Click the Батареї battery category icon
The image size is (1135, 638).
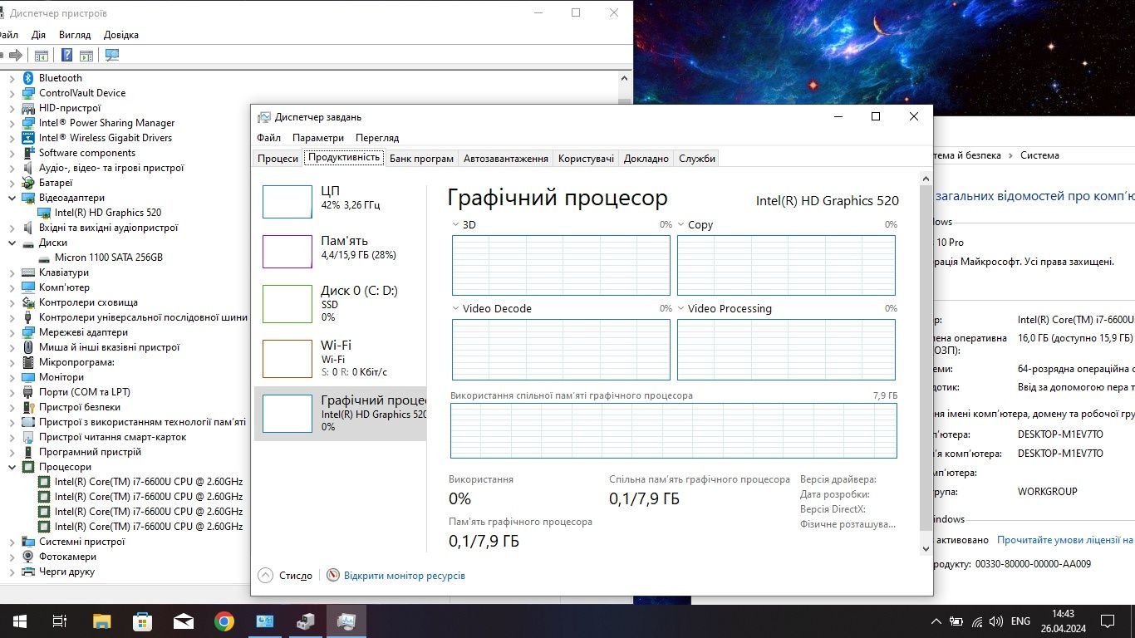coord(28,183)
